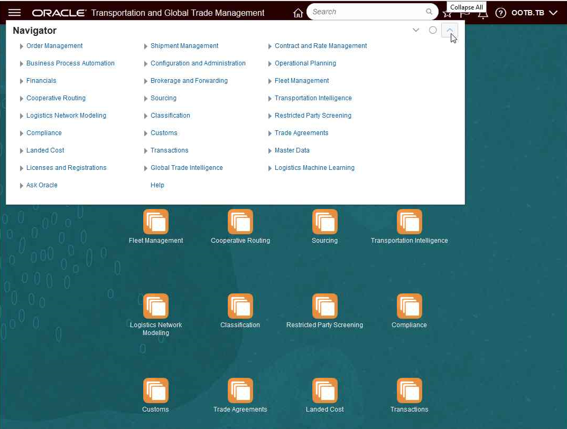
Task: Open the Classification springboard icon
Action: coord(240,306)
